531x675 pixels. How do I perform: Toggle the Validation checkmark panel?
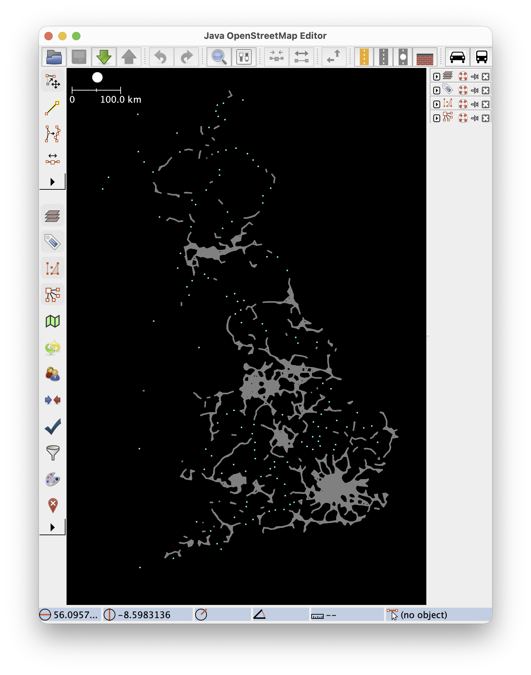tap(53, 427)
